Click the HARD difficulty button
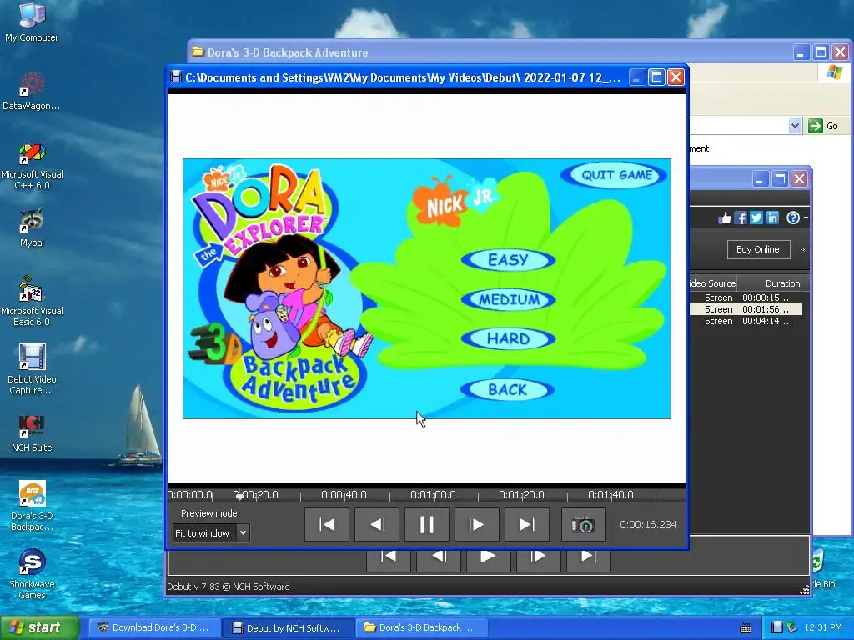The height and width of the screenshot is (640, 854). 508,338
